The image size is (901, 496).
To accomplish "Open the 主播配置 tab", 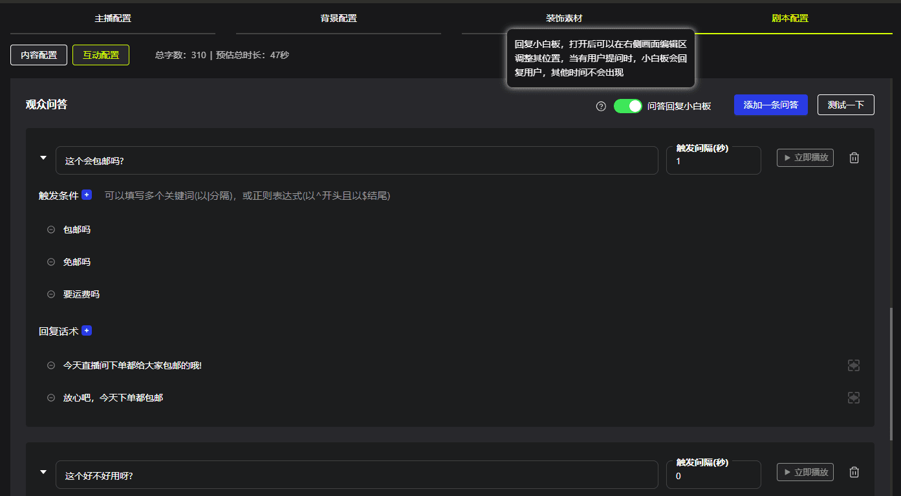I will pos(113,18).
